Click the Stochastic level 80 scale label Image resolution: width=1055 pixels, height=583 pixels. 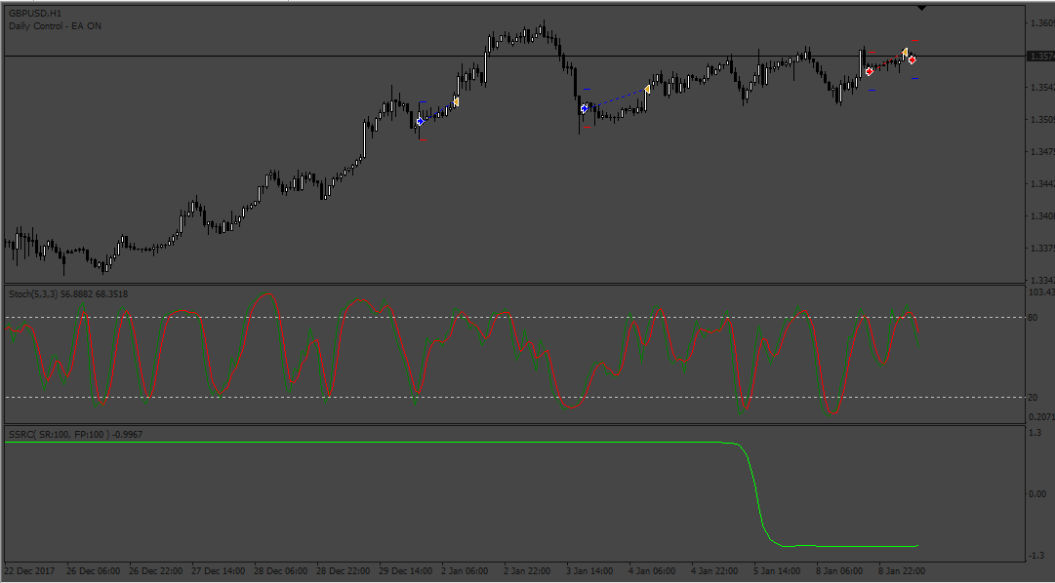(x=1033, y=318)
